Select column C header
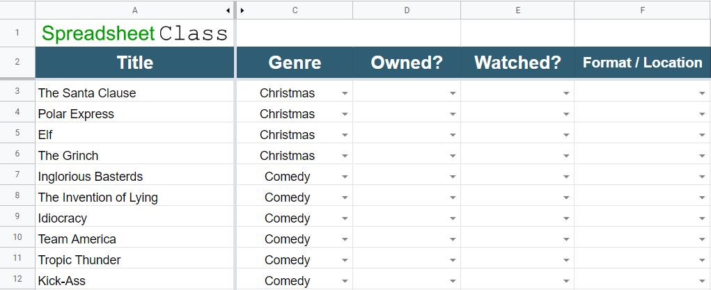The width and height of the screenshot is (711, 290). [x=295, y=10]
